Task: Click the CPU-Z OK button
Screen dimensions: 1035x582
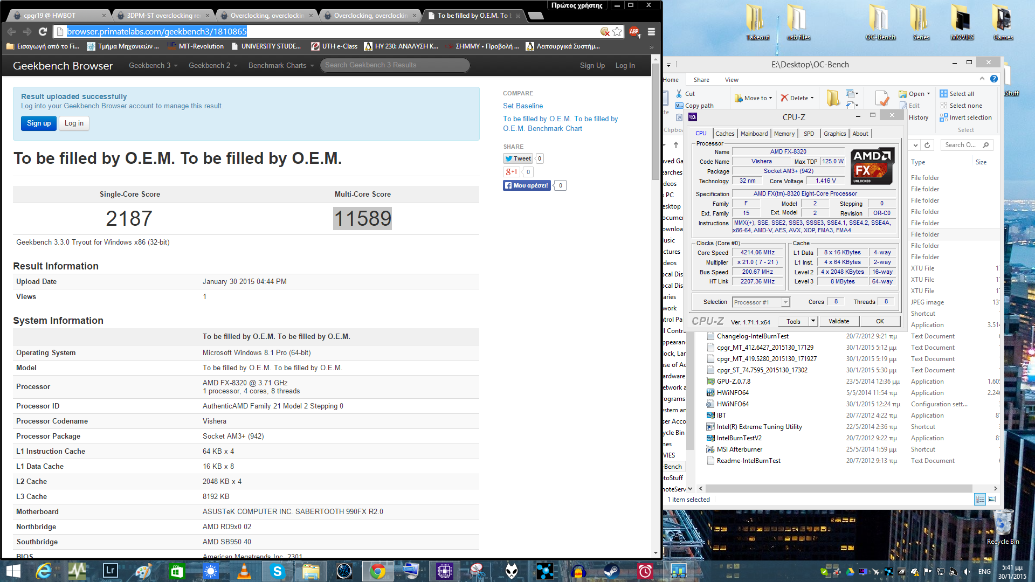Action: [x=880, y=321]
